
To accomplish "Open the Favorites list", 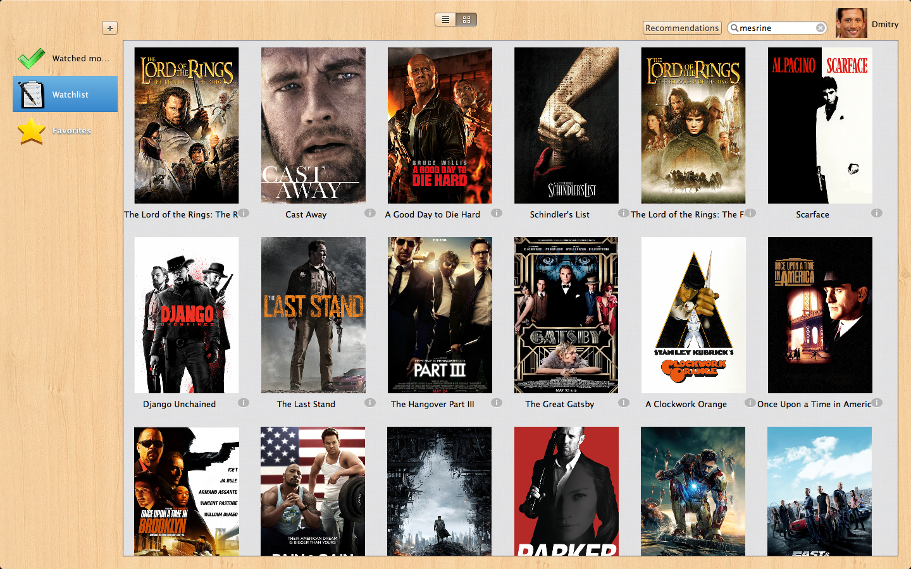I will coord(65,130).
